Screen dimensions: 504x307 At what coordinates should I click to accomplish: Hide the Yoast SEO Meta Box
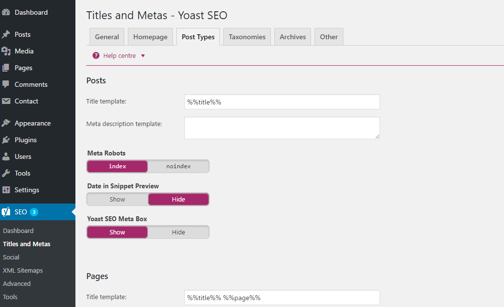click(x=178, y=232)
